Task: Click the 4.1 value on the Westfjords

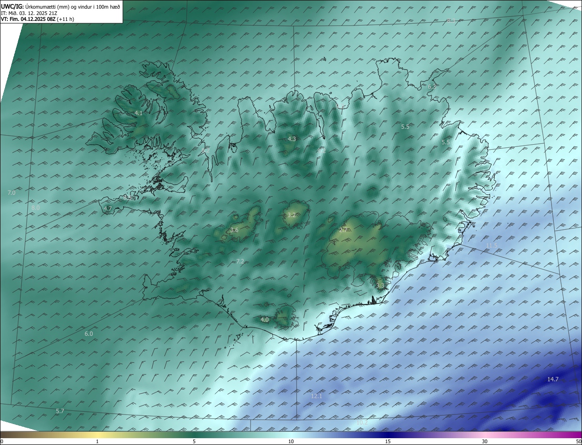Action: click(x=139, y=113)
